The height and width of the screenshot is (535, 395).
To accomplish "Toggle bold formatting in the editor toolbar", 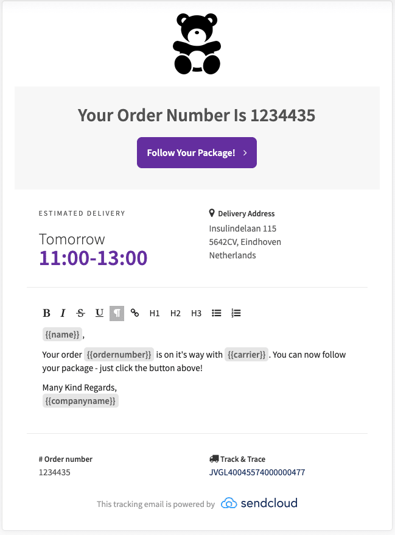I will (47, 313).
